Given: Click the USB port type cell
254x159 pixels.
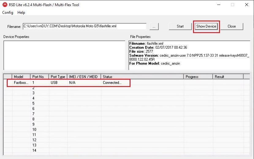Looking at the screenshot, I should click(58, 83).
